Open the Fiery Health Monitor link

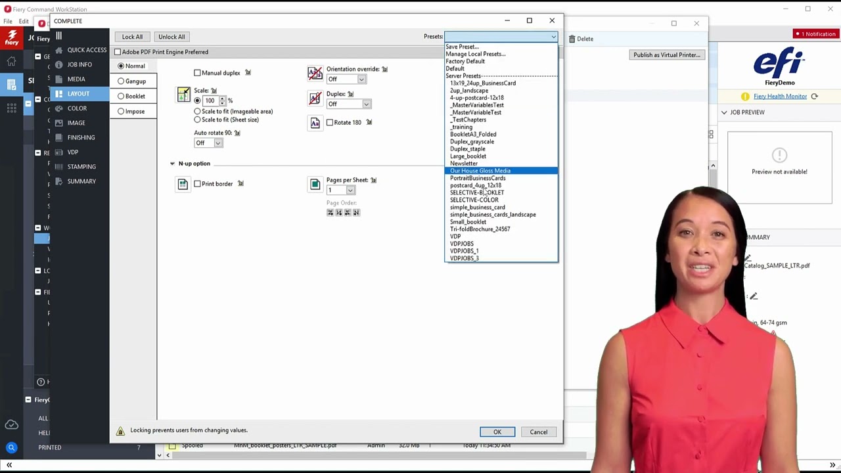[780, 97]
